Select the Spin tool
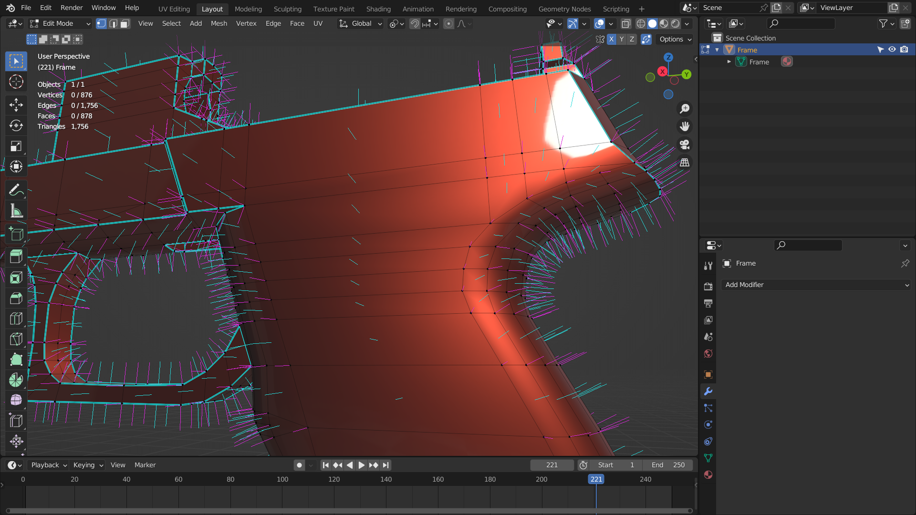916x515 pixels. coord(16,380)
